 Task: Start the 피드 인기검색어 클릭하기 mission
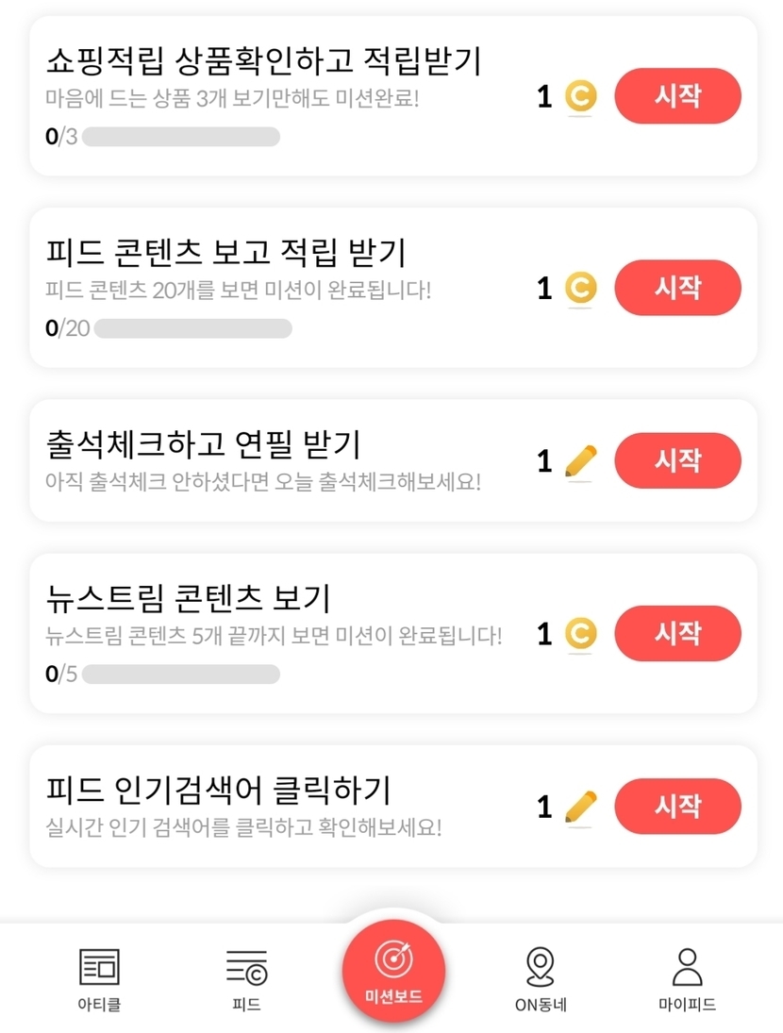click(x=677, y=807)
